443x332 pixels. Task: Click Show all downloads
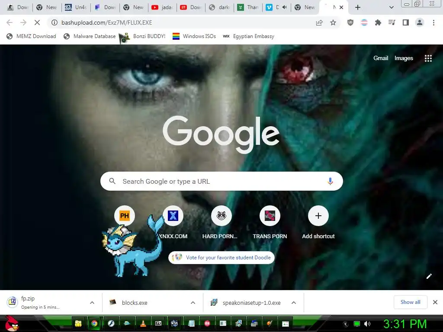coord(410,302)
